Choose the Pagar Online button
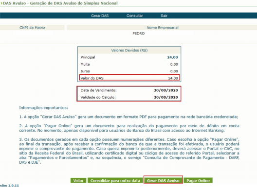This screenshot has width=257, height=188. point(198,181)
